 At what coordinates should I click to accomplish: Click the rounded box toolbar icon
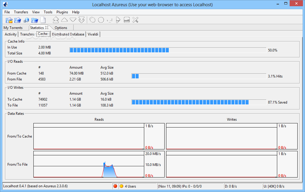[126, 20]
